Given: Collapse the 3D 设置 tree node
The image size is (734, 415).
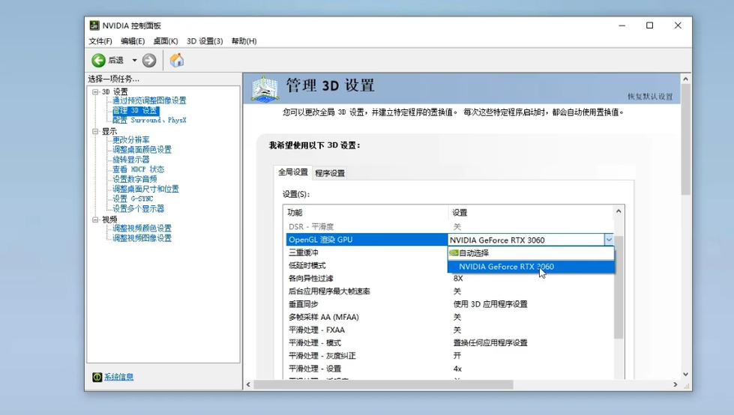Looking at the screenshot, I should click(x=95, y=91).
